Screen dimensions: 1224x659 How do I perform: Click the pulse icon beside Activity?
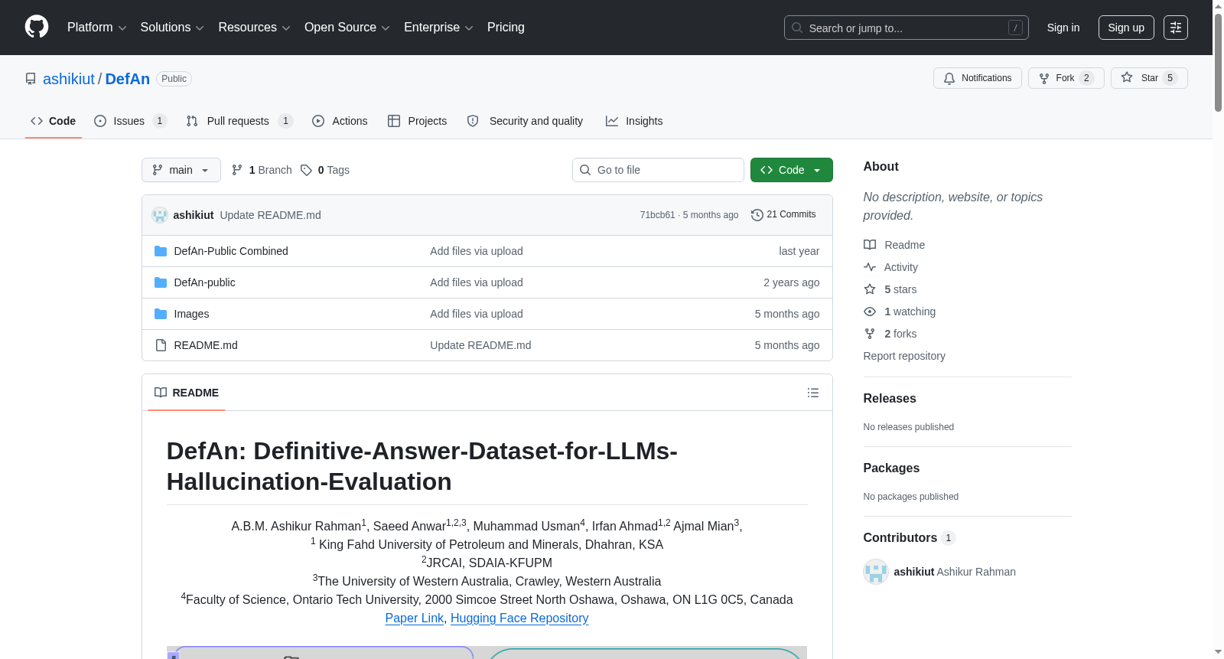870,267
